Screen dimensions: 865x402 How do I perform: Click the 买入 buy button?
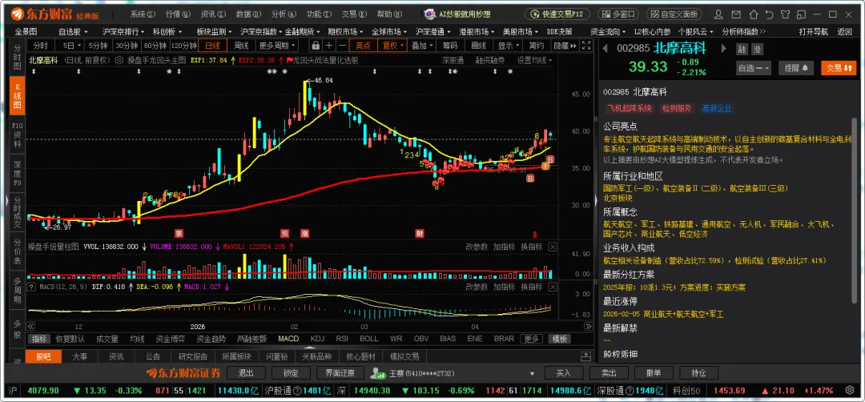pyautogui.click(x=564, y=373)
